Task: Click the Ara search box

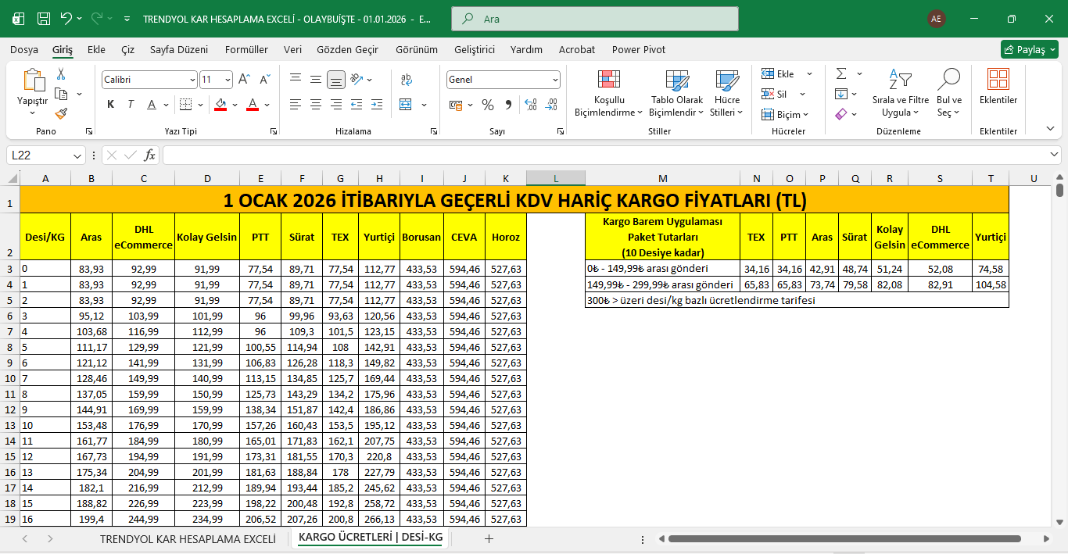Action: click(x=594, y=19)
